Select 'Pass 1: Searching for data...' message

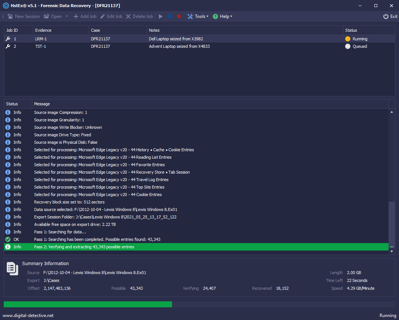[60, 232]
